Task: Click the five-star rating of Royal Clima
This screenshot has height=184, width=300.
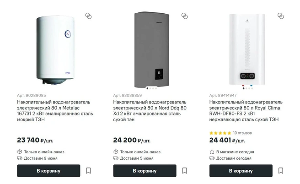Action: click(x=220, y=133)
